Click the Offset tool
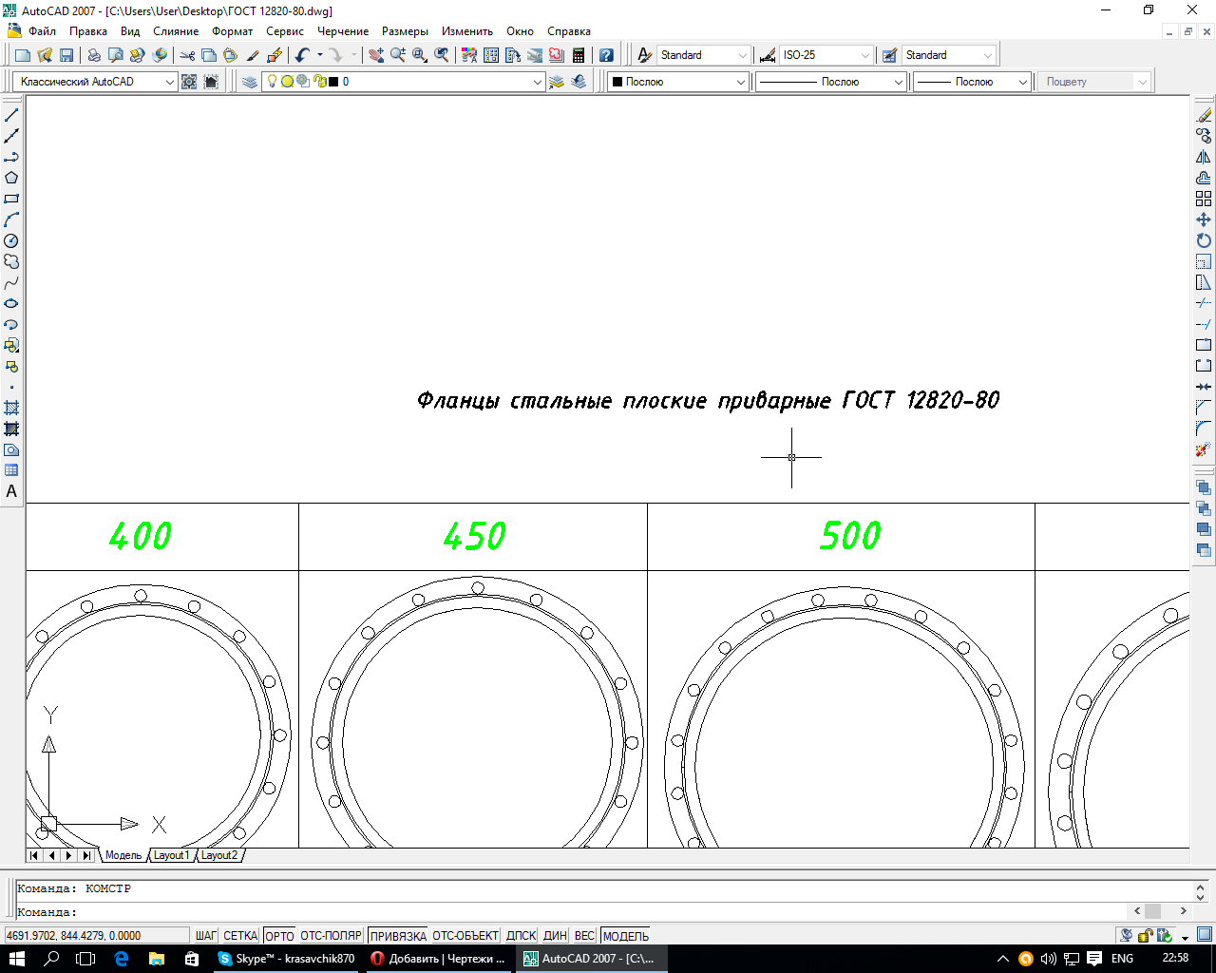 pos(1204,178)
